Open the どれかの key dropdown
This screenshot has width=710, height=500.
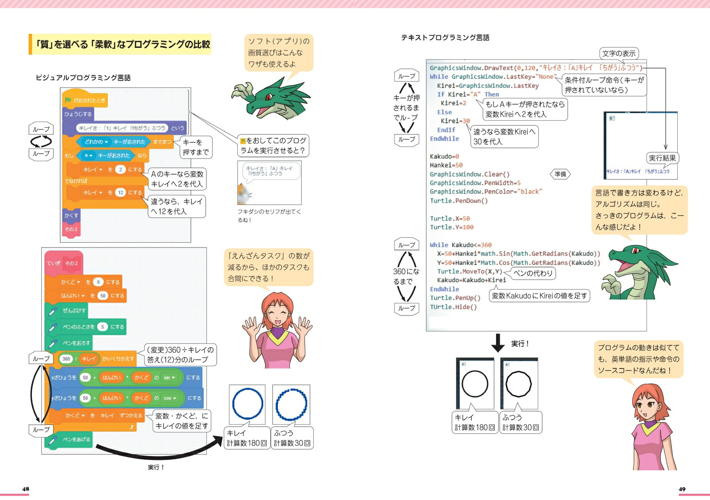[96, 142]
